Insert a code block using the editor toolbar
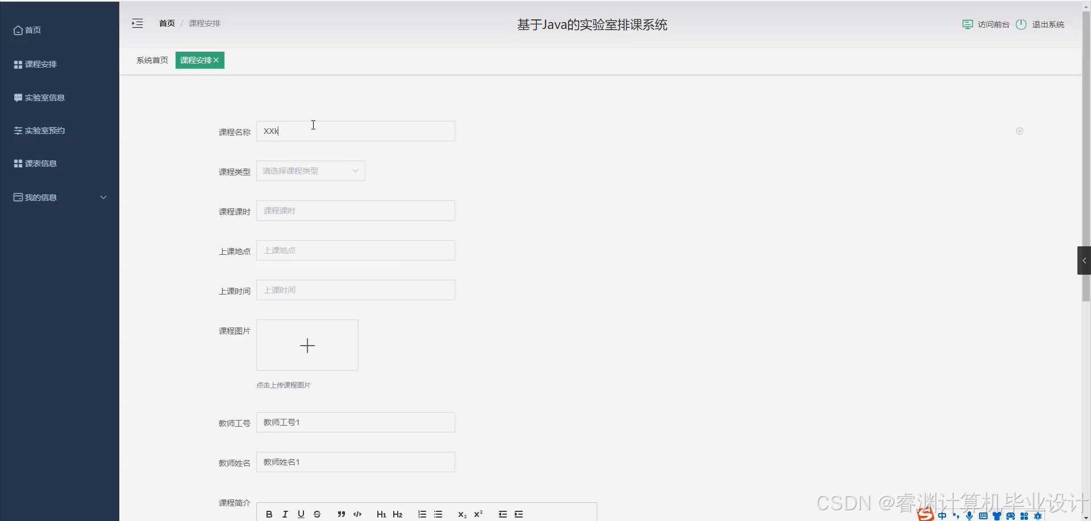Screen dimensions: 1091x521 pos(357,514)
